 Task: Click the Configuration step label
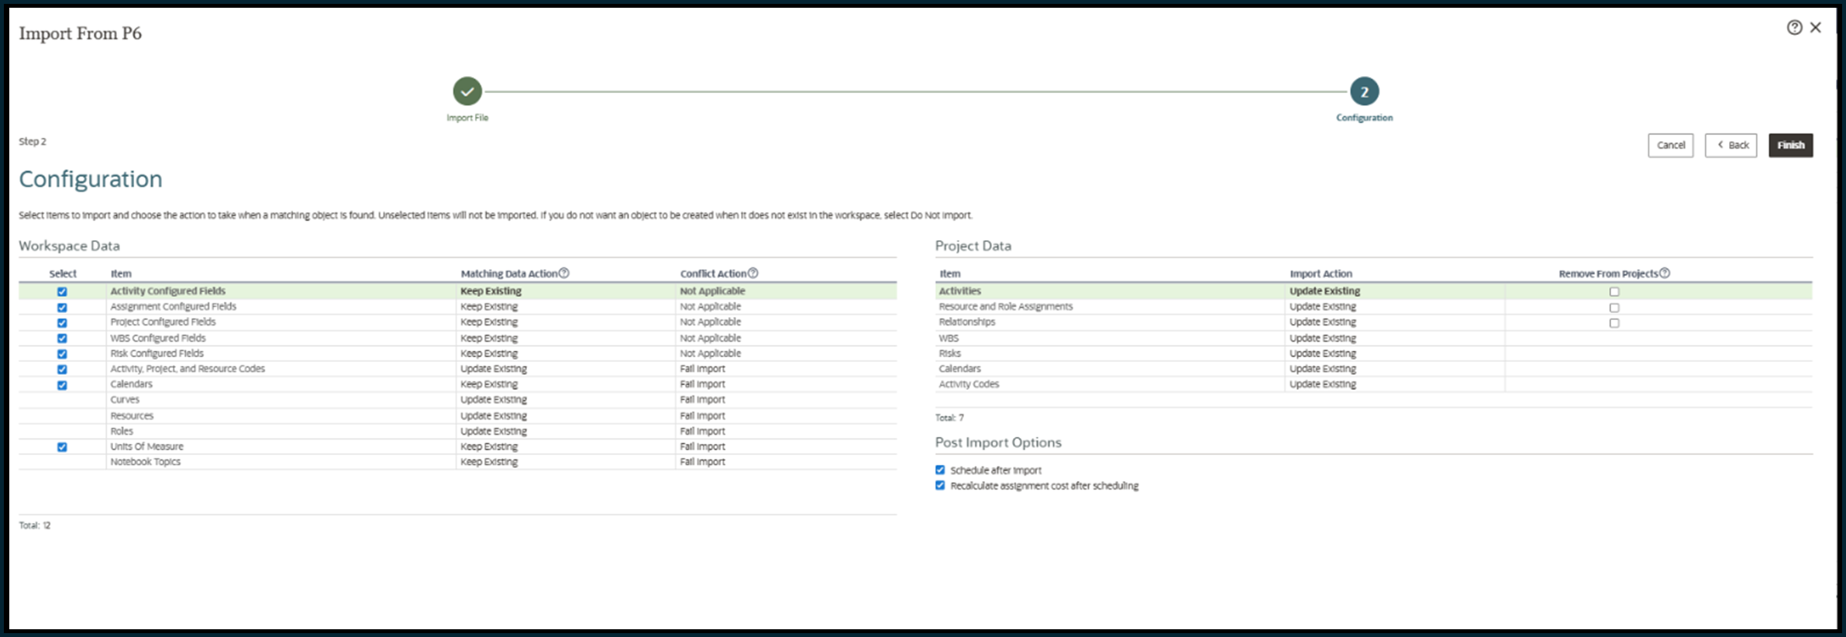(x=1364, y=118)
